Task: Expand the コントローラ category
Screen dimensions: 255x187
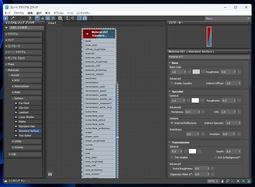Action: 23,46
